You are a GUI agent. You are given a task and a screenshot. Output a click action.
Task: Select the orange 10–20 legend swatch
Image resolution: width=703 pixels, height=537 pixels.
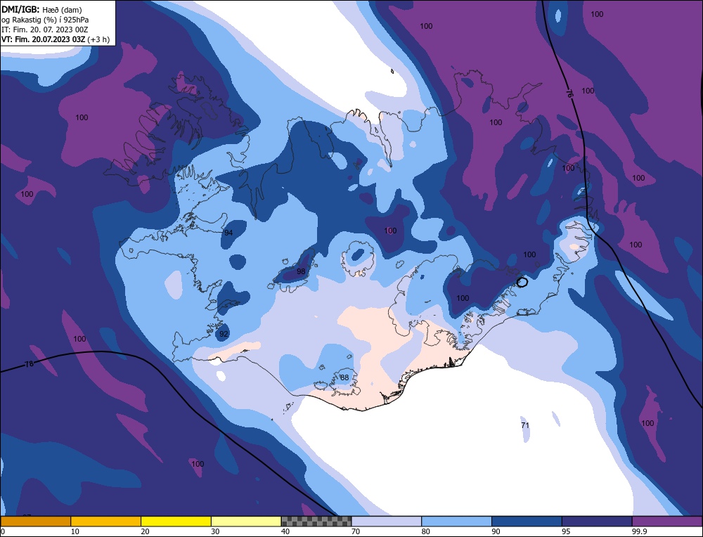106,522
